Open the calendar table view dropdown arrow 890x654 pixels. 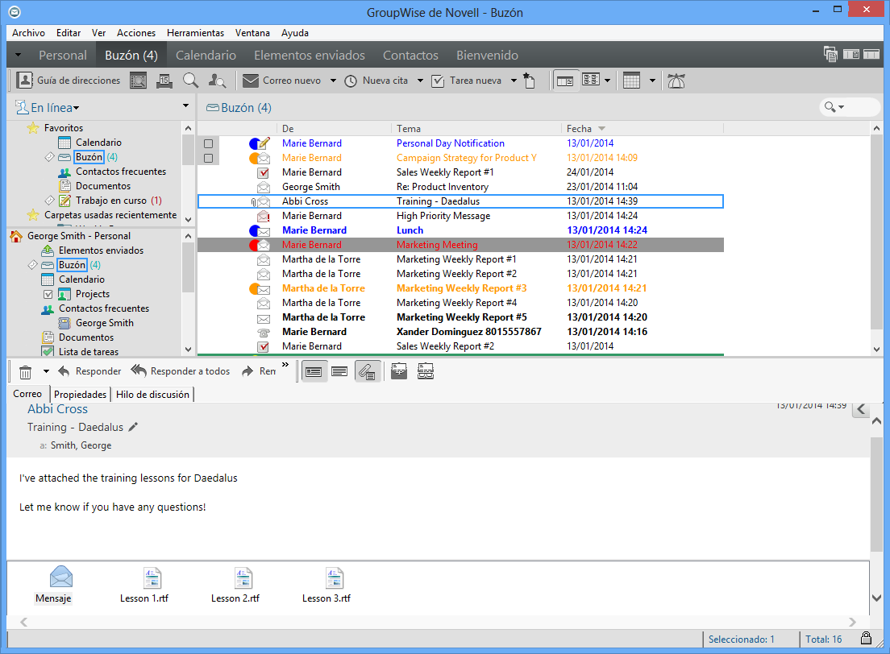point(652,81)
